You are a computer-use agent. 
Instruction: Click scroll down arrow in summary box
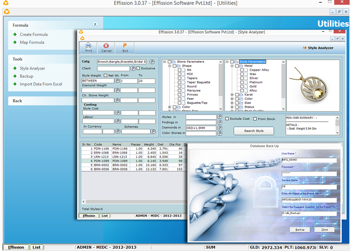(337, 133)
